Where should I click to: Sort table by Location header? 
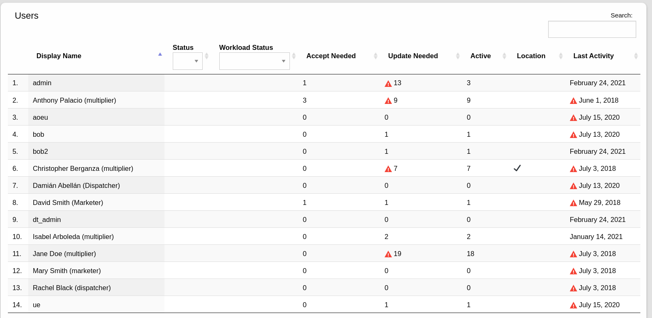coord(531,56)
